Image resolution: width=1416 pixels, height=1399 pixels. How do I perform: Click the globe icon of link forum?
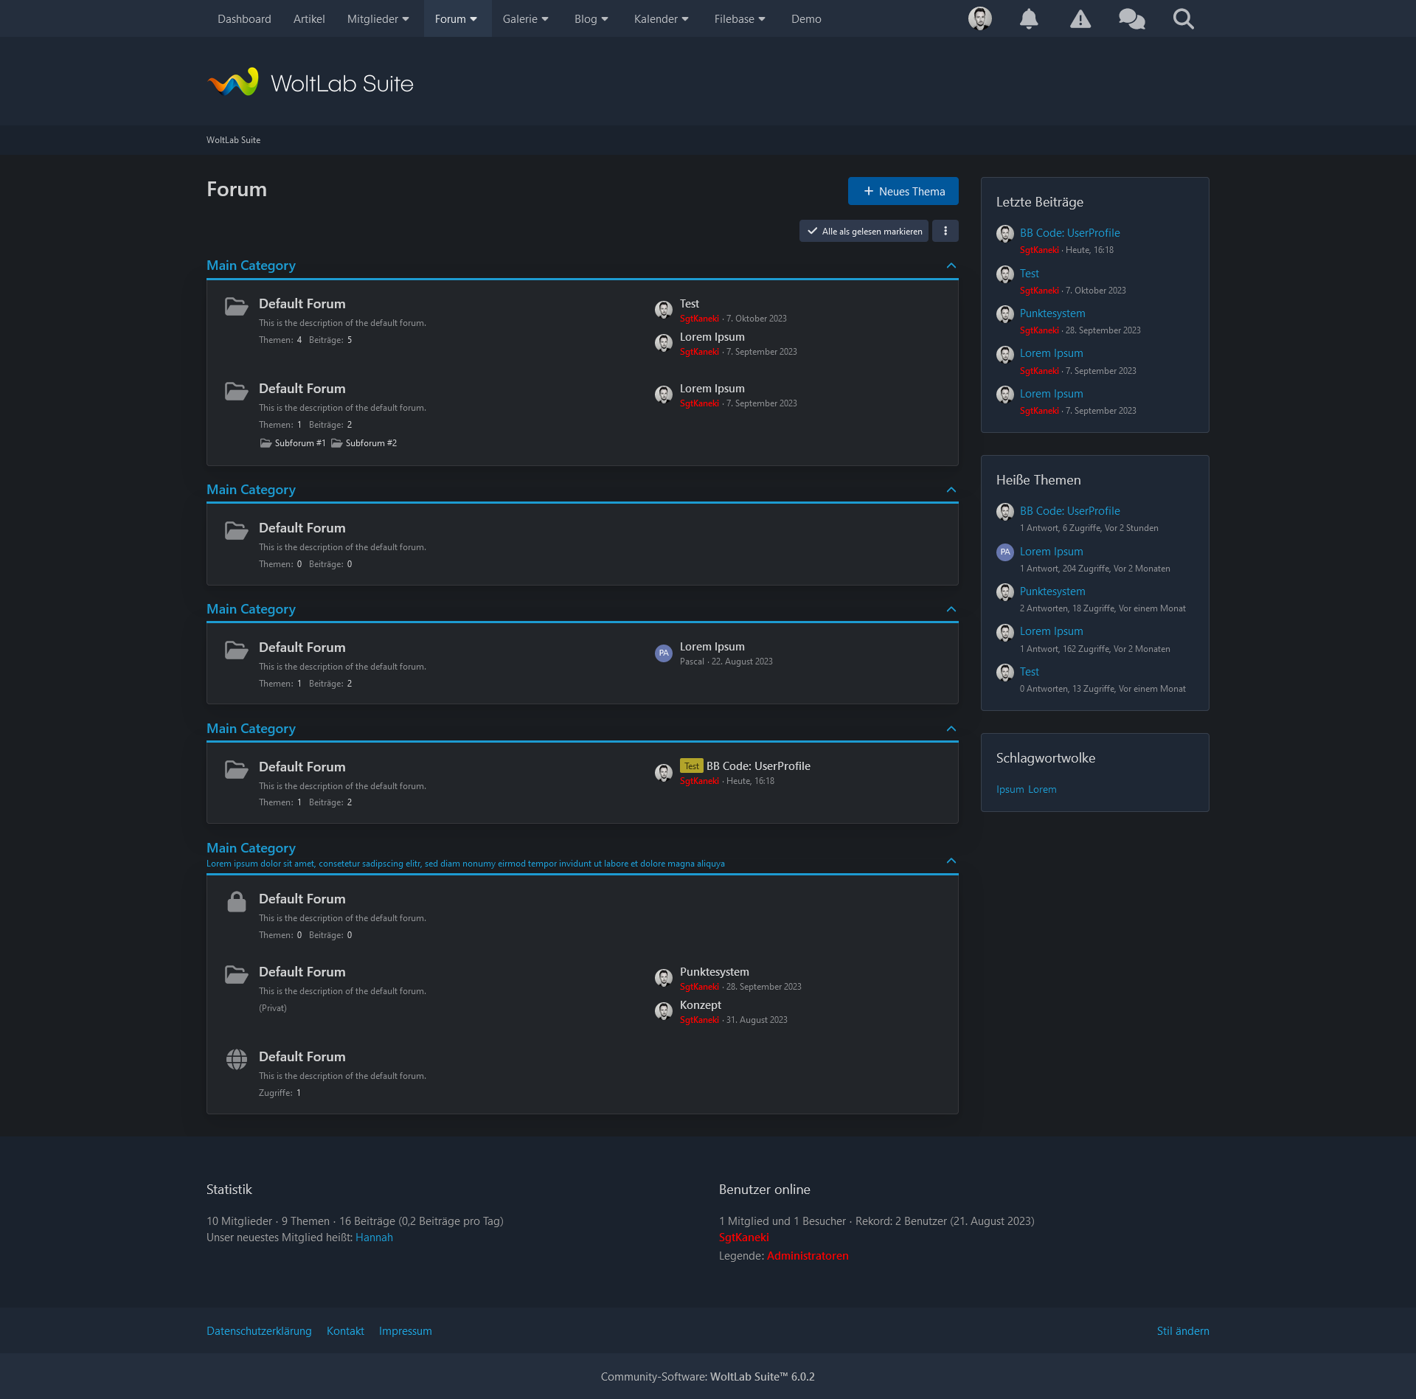(x=237, y=1060)
